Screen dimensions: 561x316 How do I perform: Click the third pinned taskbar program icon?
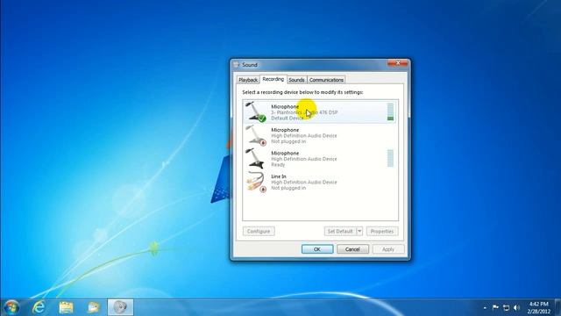93,307
